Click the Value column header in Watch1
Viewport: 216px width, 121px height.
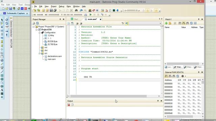tap(183, 27)
